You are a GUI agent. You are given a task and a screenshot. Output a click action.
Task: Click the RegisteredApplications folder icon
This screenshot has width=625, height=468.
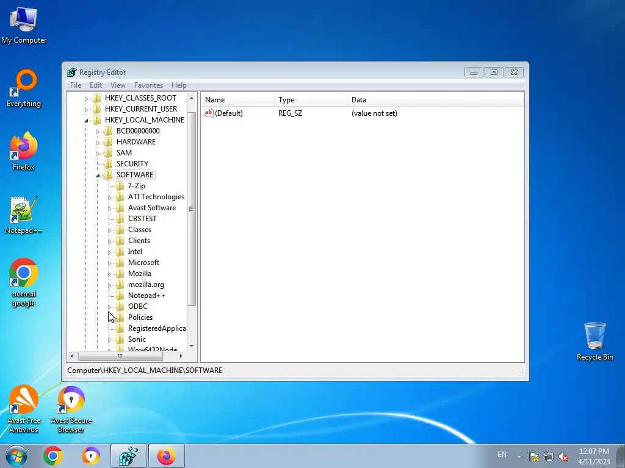120,328
